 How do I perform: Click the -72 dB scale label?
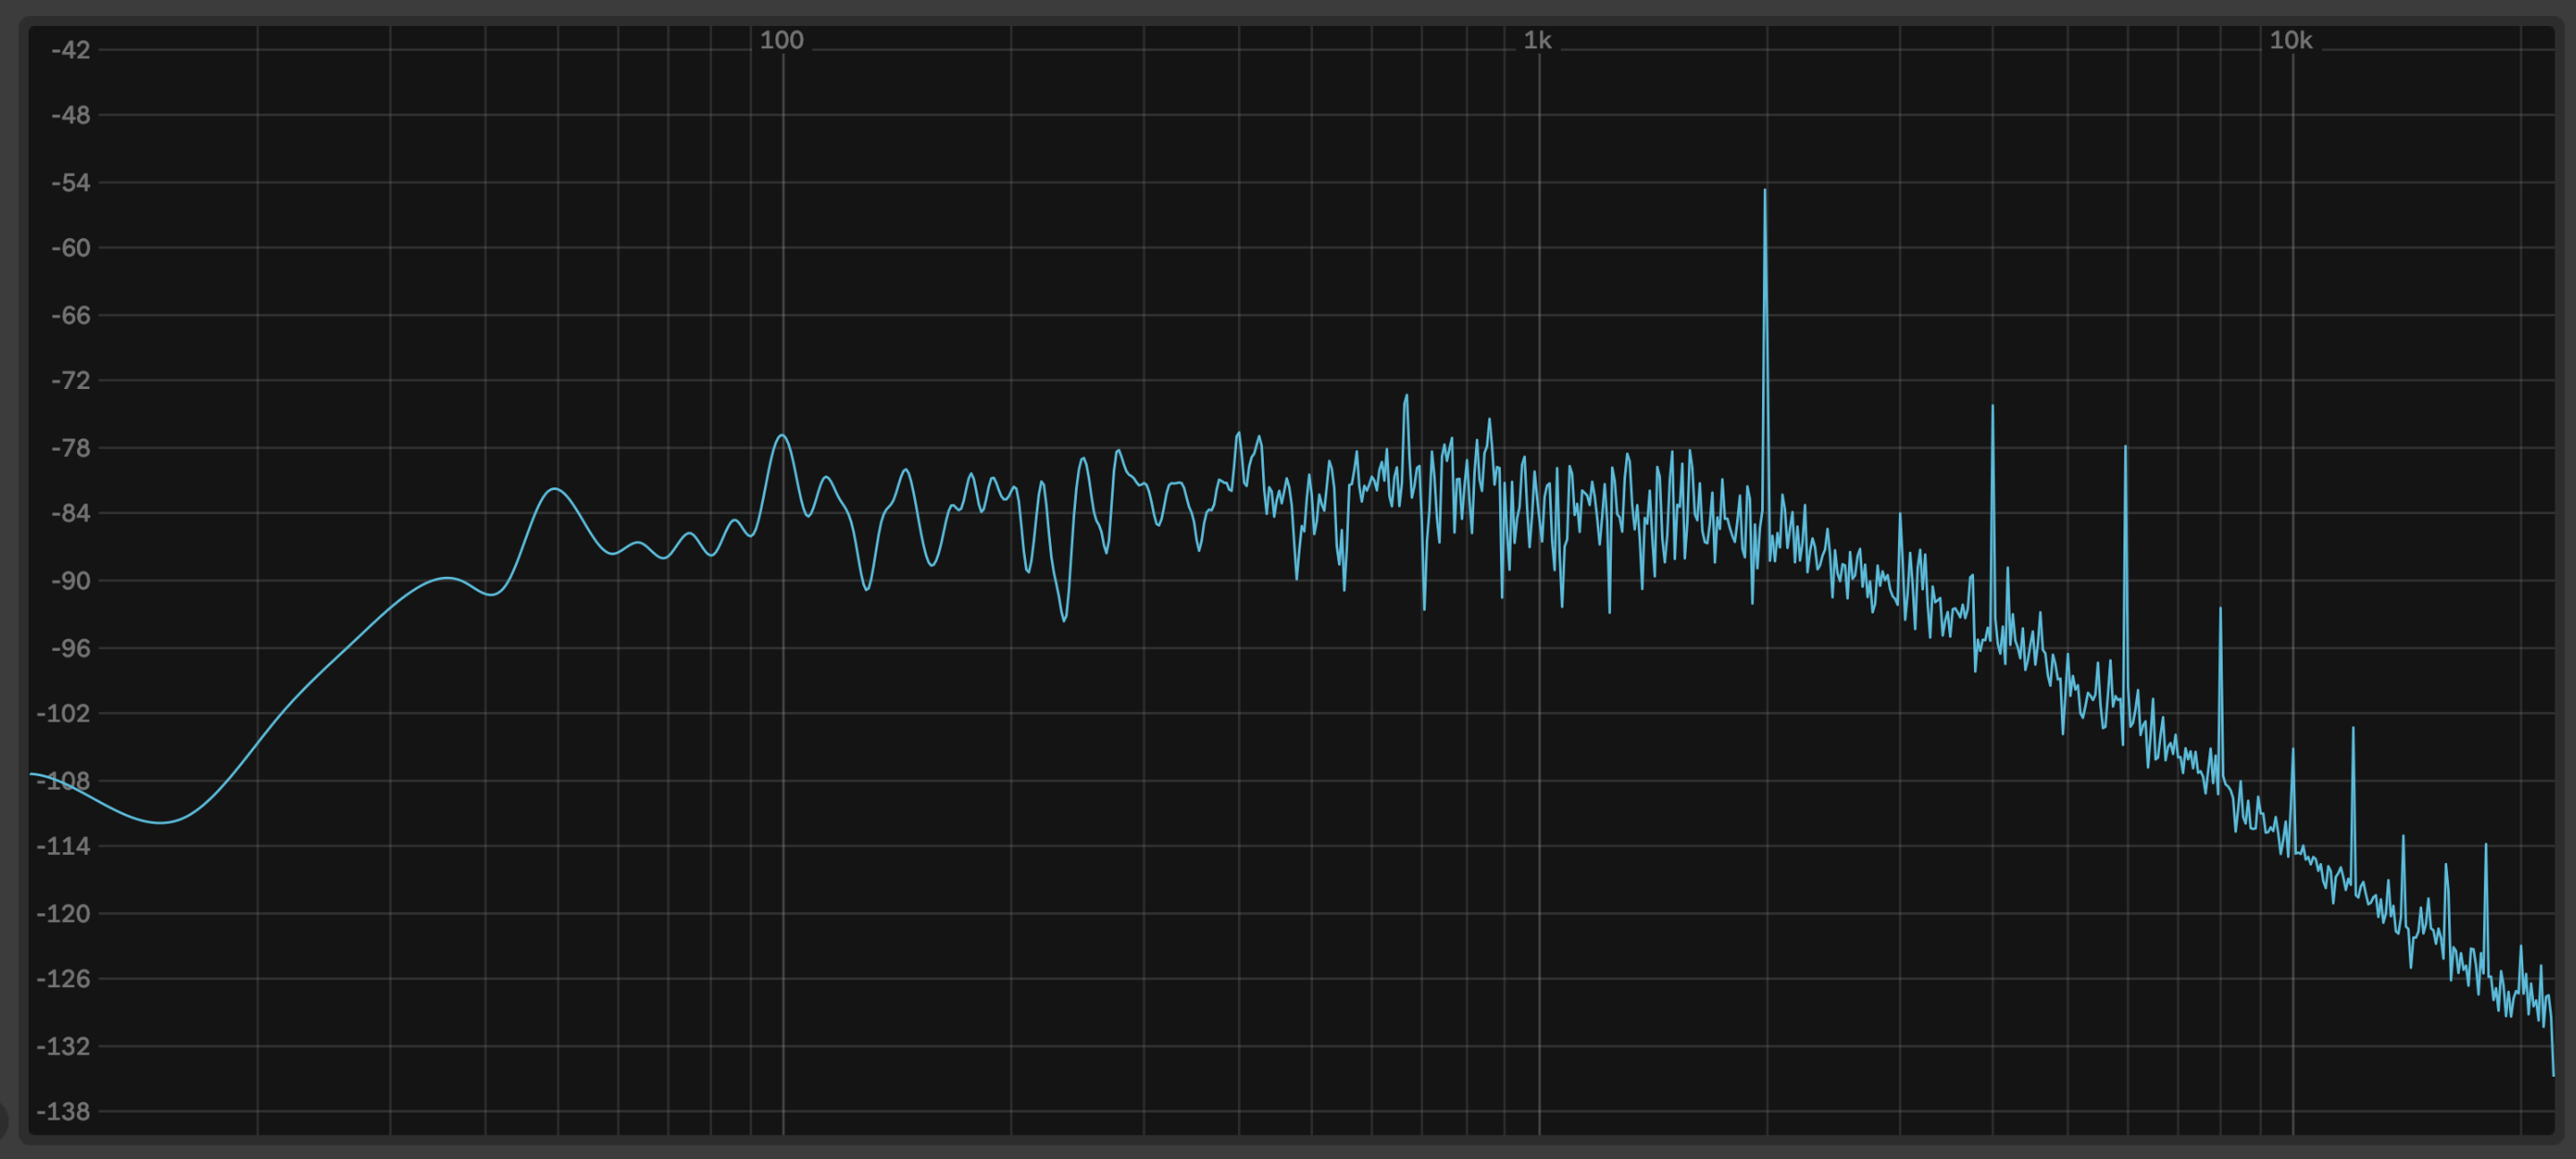coord(70,380)
